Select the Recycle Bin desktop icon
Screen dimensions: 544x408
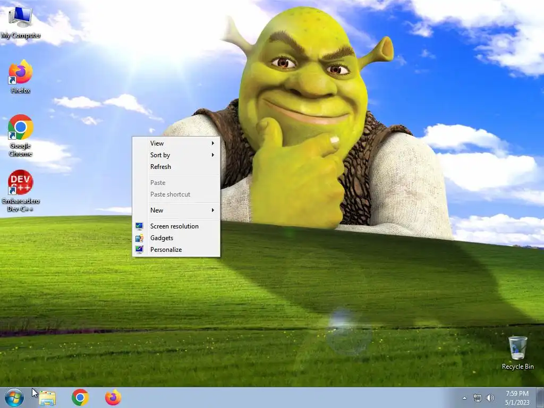(517, 353)
